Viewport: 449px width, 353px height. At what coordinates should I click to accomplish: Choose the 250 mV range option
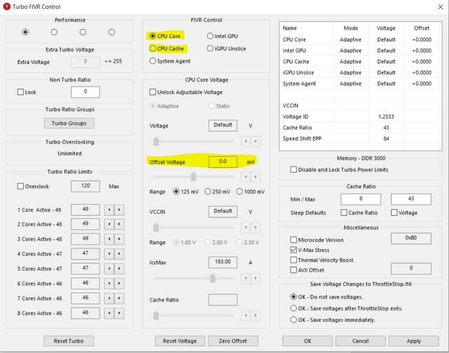(x=209, y=192)
